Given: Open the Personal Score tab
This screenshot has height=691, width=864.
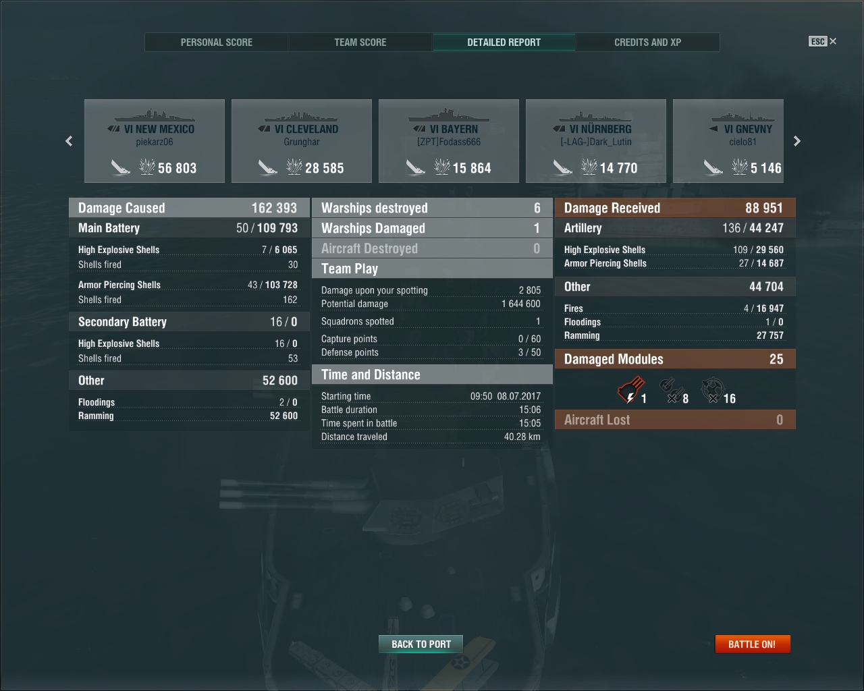Looking at the screenshot, I should [217, 42].
